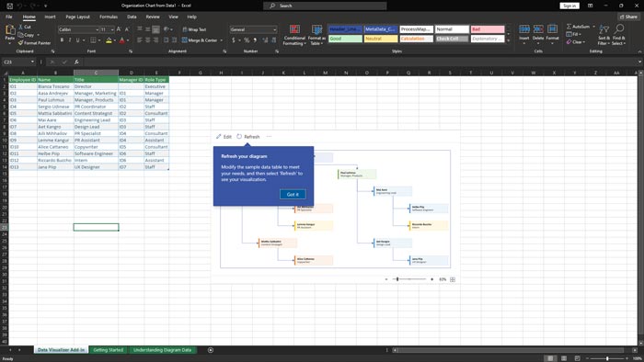644x362 pixels.
Task: Apply the Accounting dollar number format
Action: (x=234, y=40)
